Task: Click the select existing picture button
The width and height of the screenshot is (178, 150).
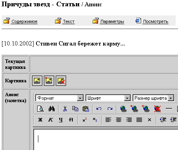Action: (x=37, y=81)
